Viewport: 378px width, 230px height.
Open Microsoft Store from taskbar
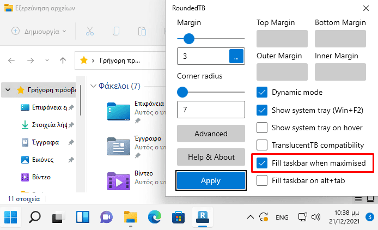coord(179,217)
